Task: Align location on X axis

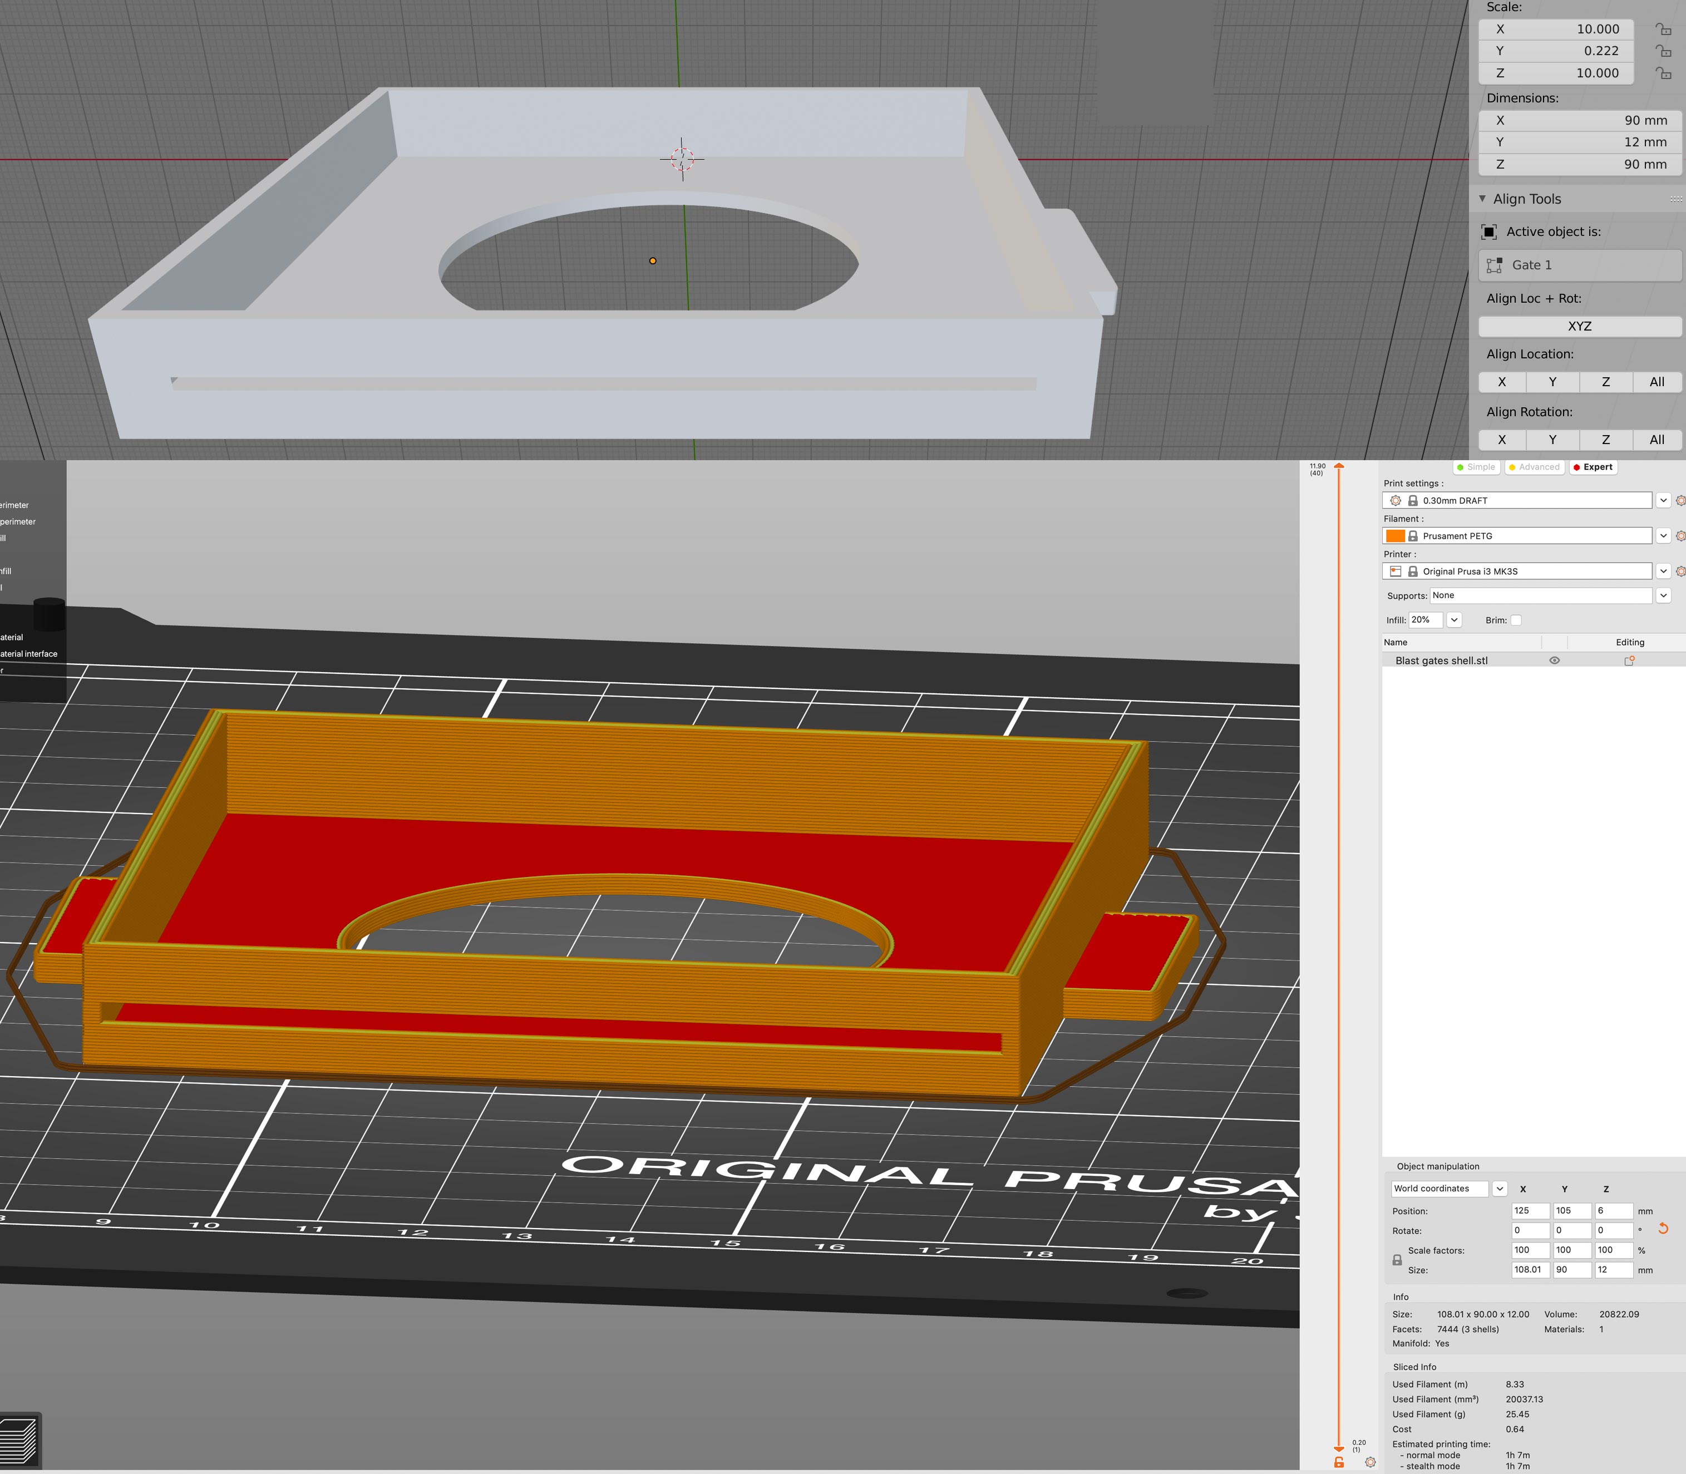Action: point(1502,382)
